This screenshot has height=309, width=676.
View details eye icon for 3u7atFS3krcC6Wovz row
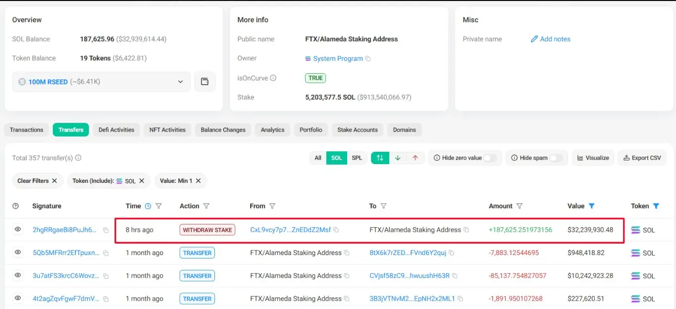[x=18, y=275]
